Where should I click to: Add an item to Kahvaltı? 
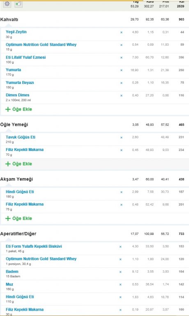pos(18,109)
